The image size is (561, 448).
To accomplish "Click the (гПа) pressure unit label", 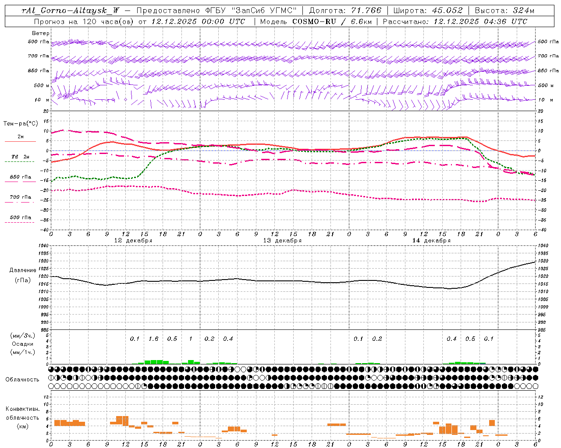I will (x=23, y=280).
